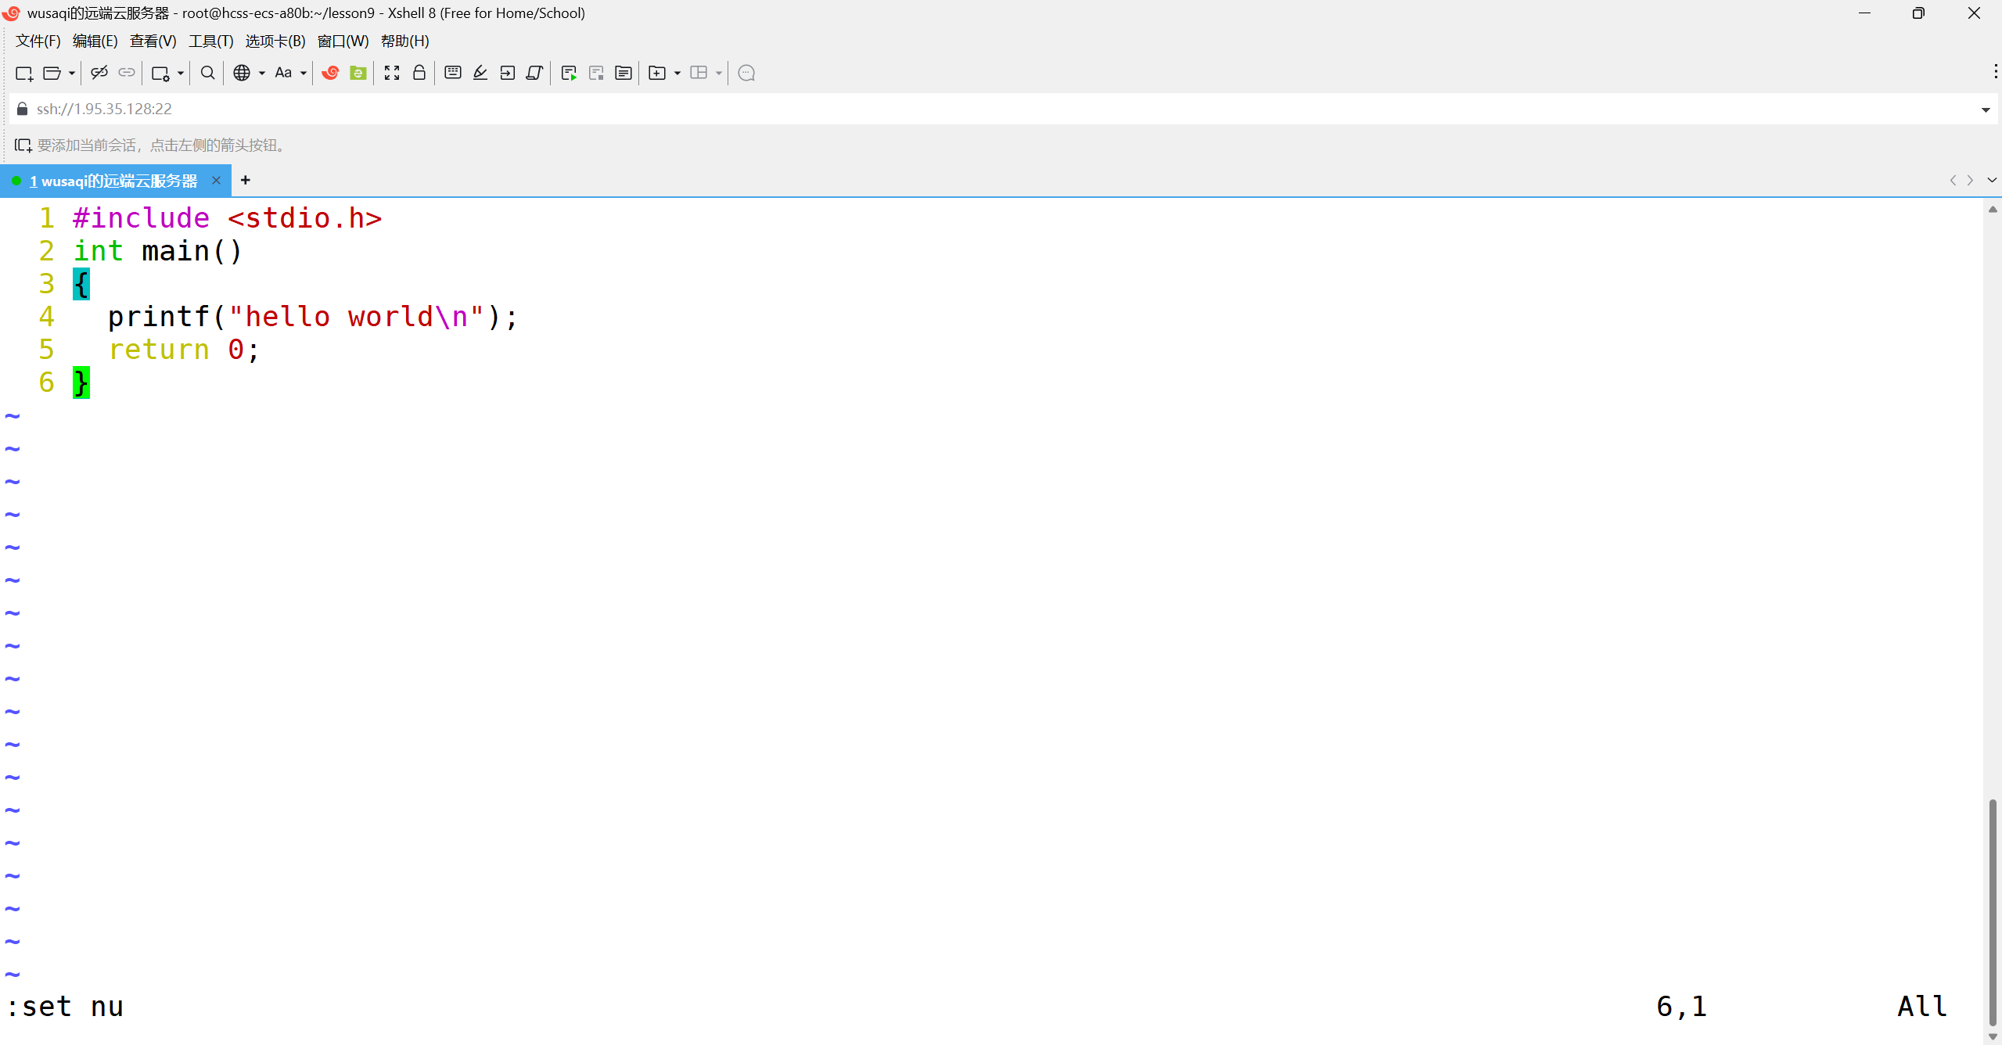Open the 查看(V) menu
The width and height of the screenshot is (2002, 1045).
pyautogui.click(x=153, y=41)
